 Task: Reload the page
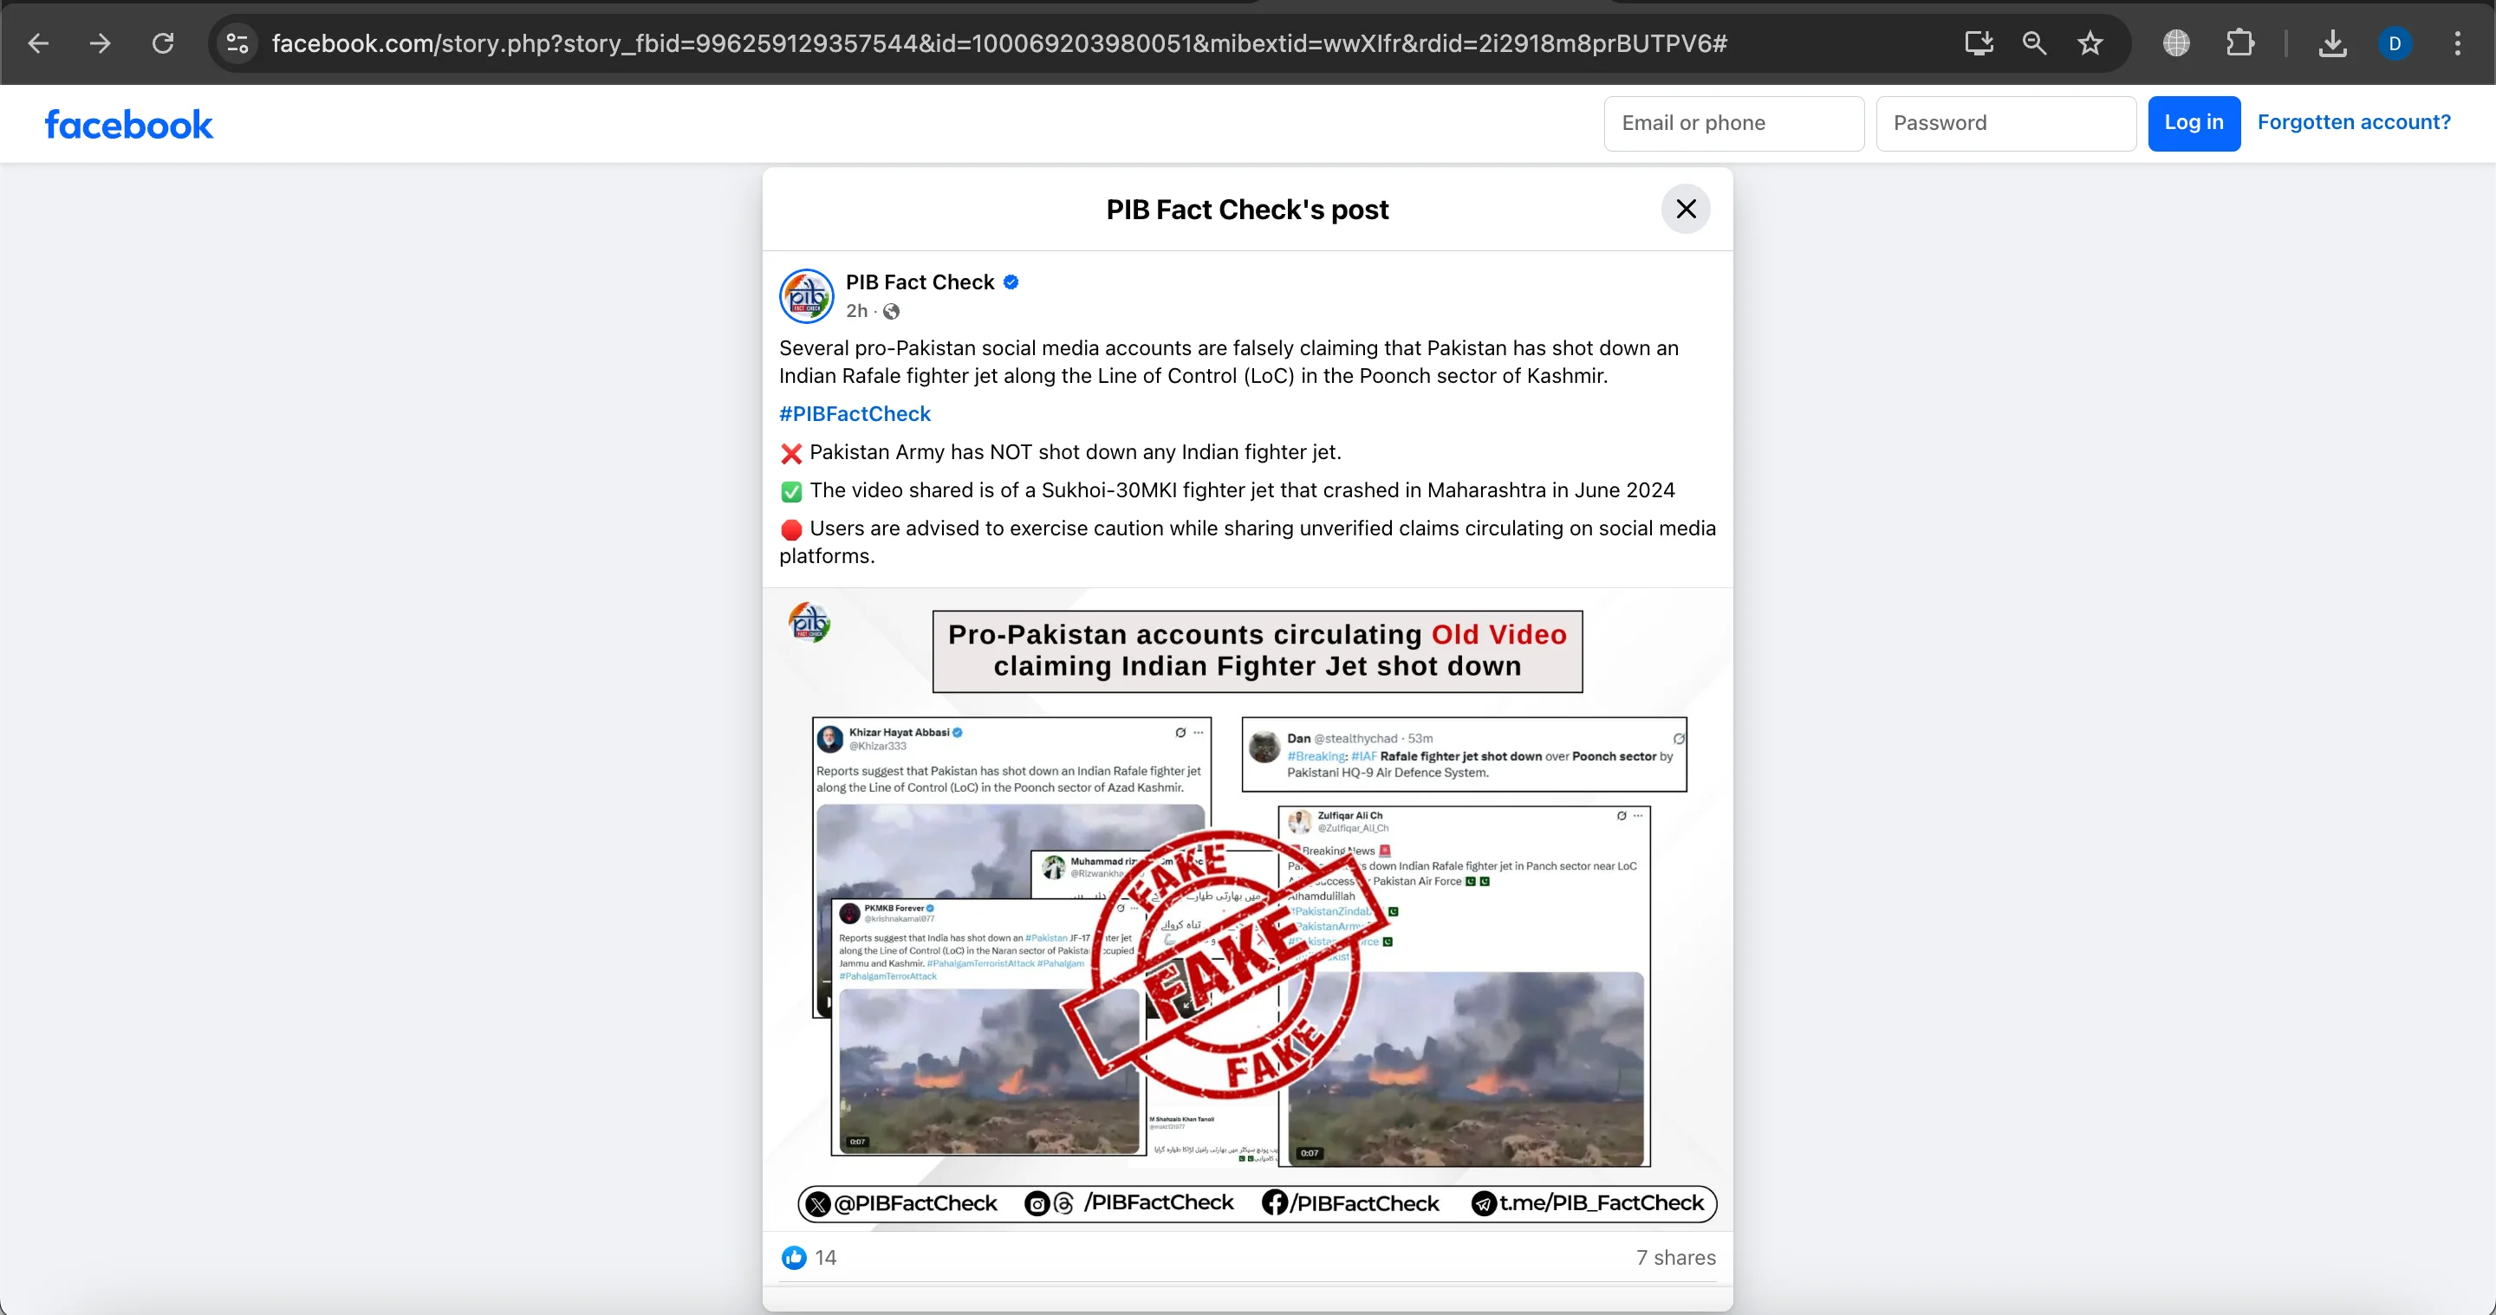click(x=163, y=43)
